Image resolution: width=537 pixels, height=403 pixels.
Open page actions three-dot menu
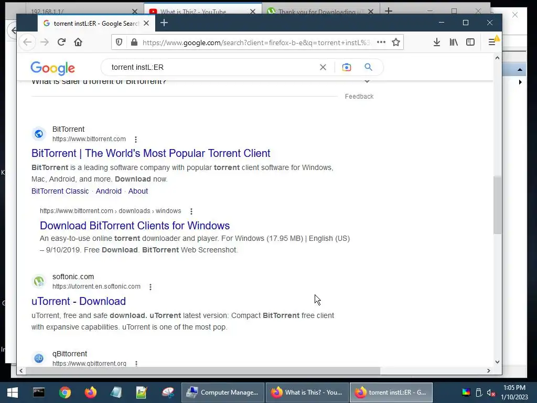381,42
